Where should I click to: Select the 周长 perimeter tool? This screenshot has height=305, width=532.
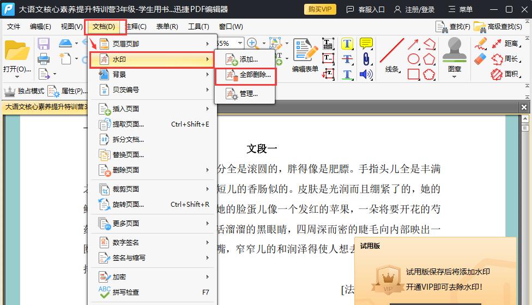coord(506,59)
